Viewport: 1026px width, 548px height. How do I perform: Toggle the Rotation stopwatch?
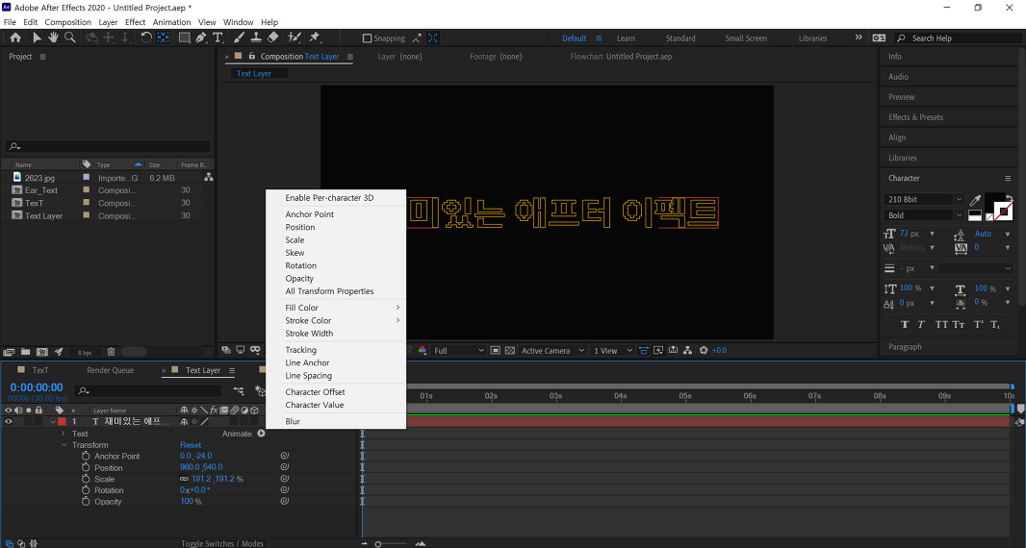coord(86,489)
